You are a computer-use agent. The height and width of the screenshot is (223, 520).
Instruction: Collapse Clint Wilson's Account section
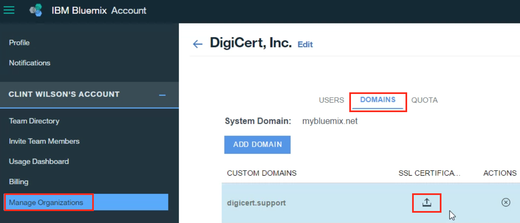(162, 95)
